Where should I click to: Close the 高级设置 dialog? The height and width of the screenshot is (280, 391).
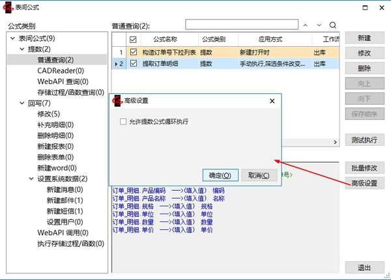point(272,101)
